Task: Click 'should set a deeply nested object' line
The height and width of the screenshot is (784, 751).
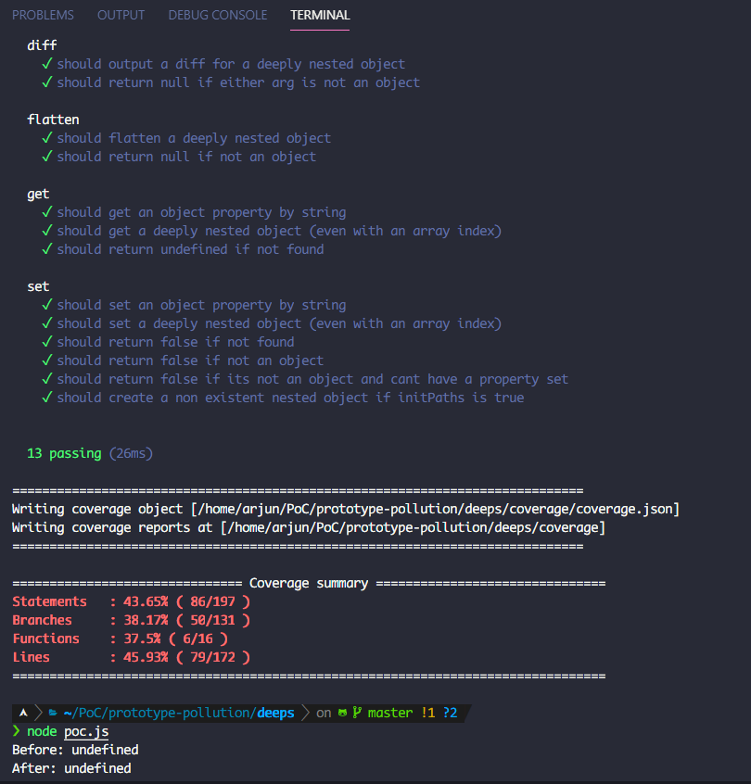Action: tap(279, 323)
